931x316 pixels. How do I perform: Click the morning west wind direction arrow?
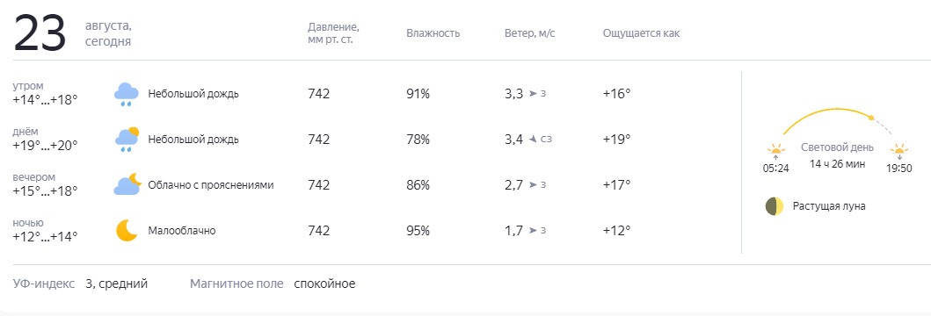coord(533,94)
